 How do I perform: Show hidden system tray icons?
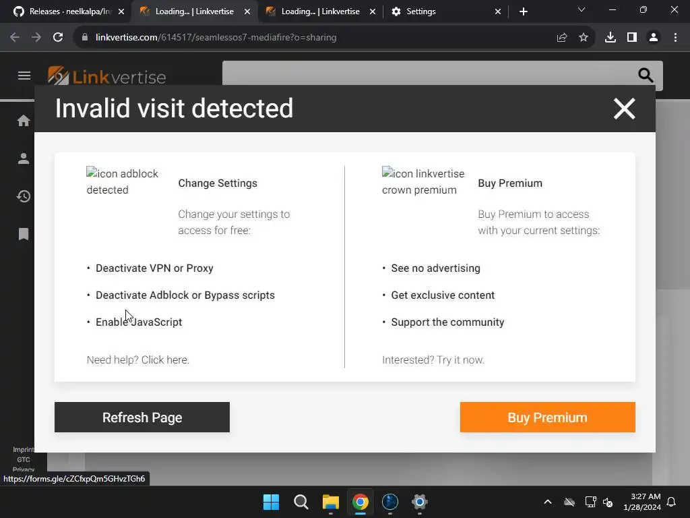point(548,502)
